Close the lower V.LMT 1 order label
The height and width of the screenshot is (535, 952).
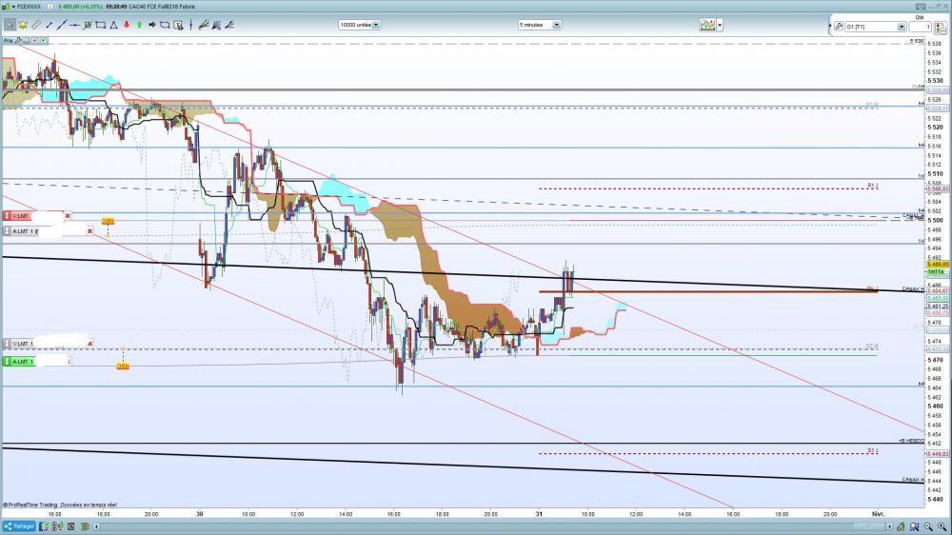(x=89, y=344)
